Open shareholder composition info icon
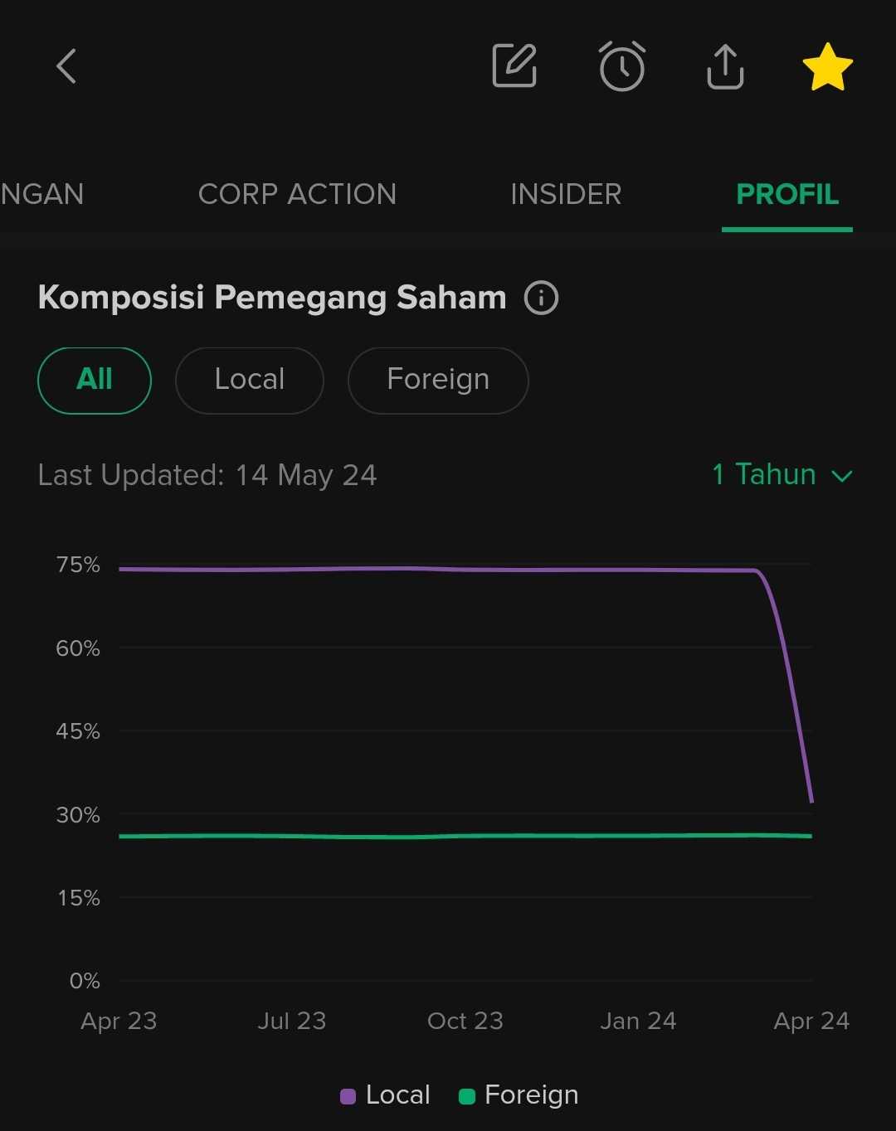This screenshot has height=1131, width=896. click(541, 297)
